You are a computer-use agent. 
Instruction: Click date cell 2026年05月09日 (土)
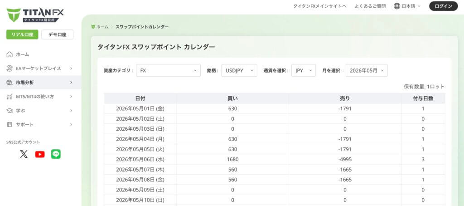coord(140,190)
